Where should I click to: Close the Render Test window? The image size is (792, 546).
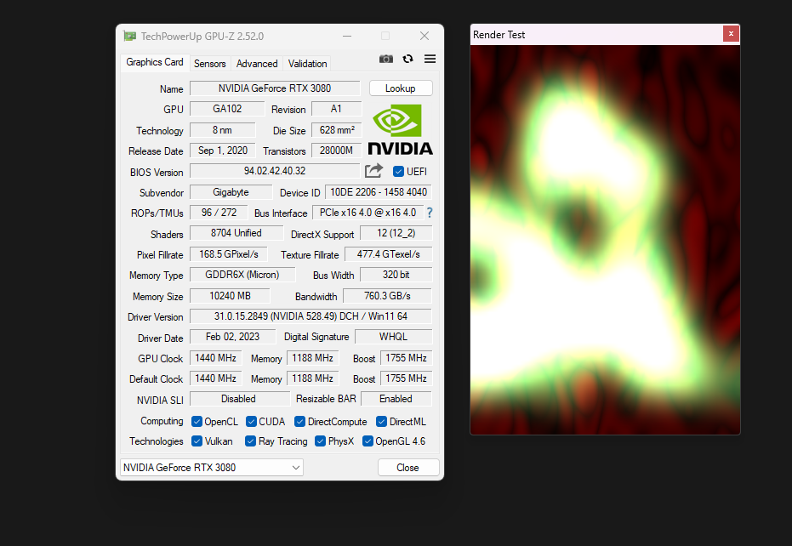coord(731,34)
